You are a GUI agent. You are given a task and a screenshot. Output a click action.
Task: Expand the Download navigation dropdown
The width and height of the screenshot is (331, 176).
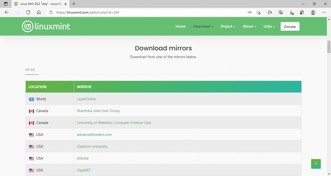click(x=203, y=27)
